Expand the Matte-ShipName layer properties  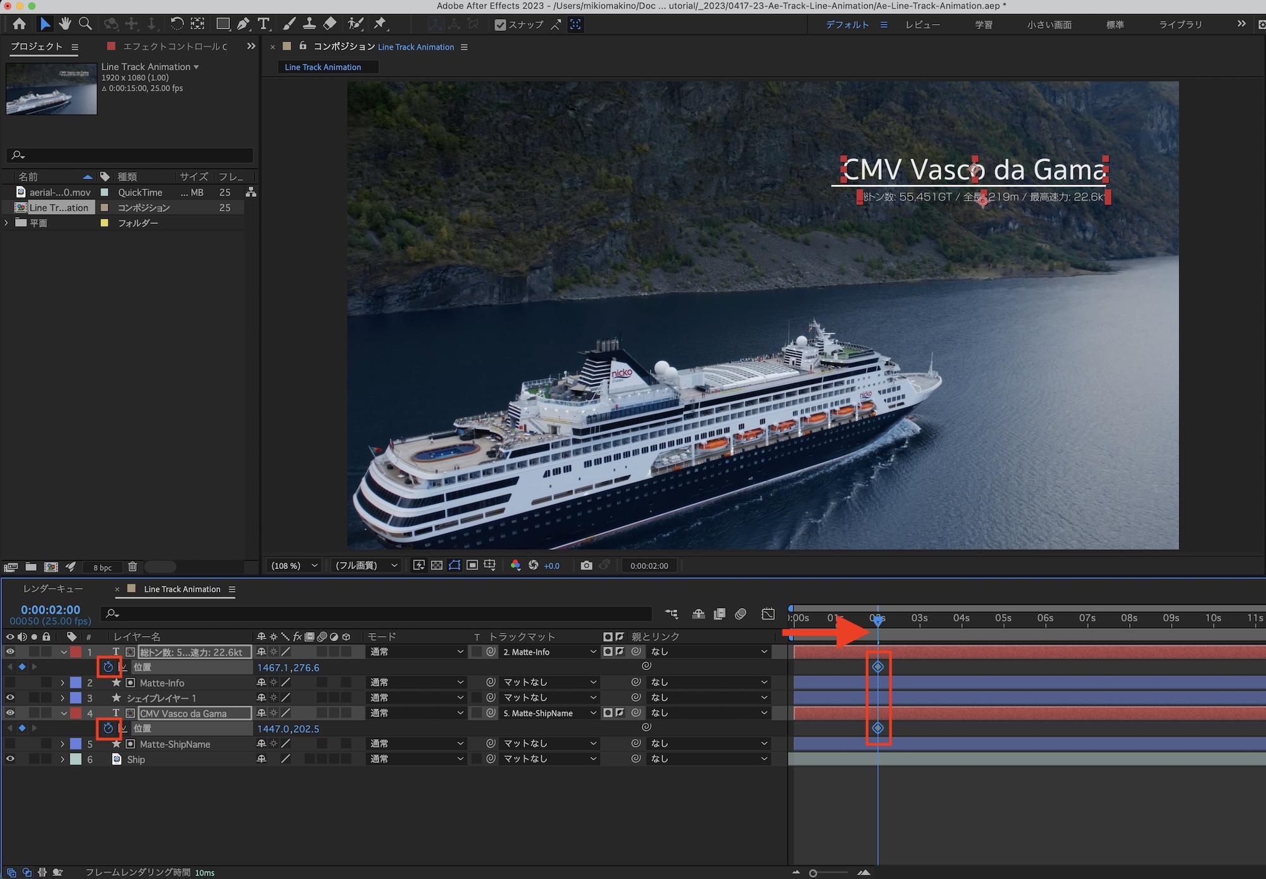coord(62,744)
